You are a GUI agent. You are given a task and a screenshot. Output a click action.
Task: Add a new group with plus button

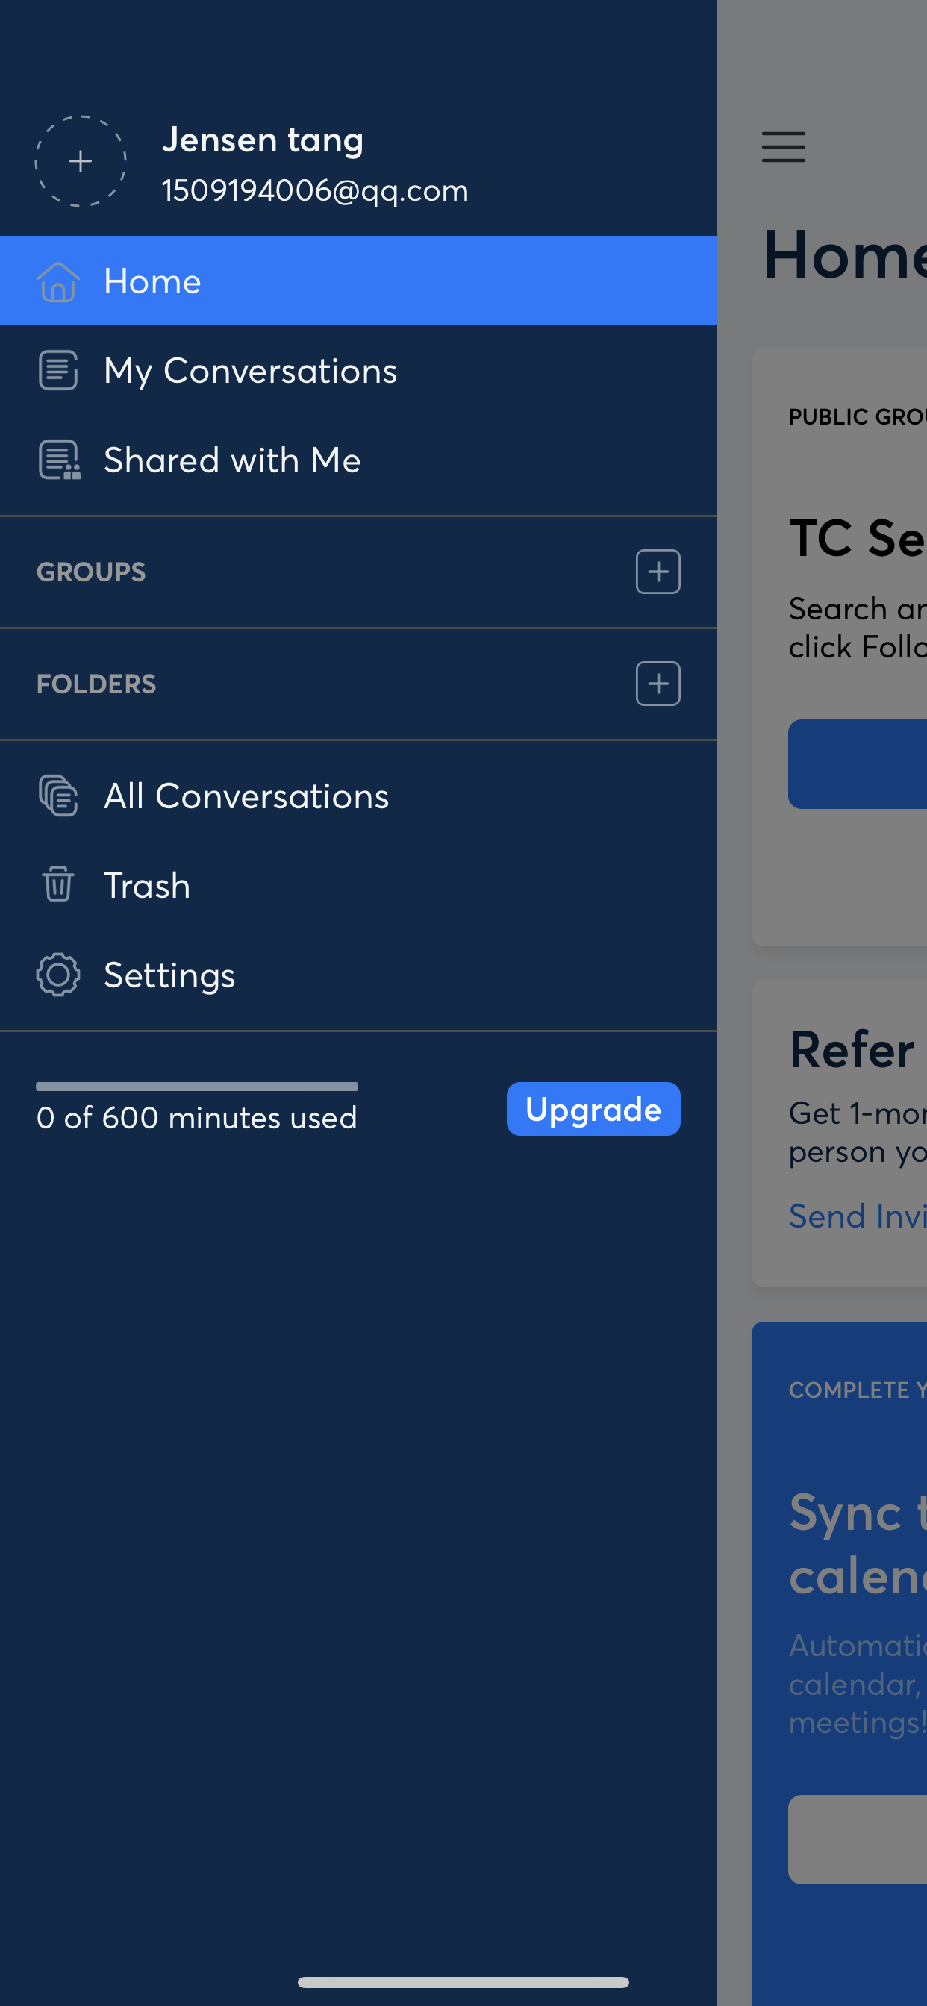pyautogui.click(x=658, y=572)
